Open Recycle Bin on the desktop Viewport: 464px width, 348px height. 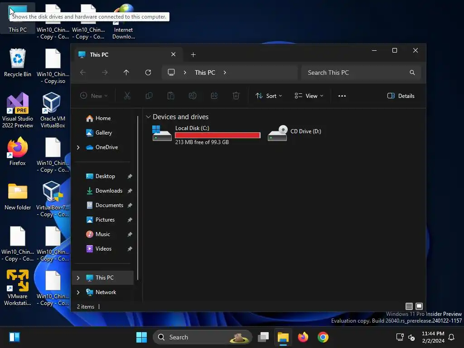tap(18, 63)
